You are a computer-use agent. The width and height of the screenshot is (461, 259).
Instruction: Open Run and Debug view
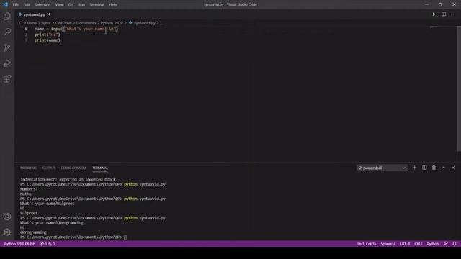click(x=7, y=63)
